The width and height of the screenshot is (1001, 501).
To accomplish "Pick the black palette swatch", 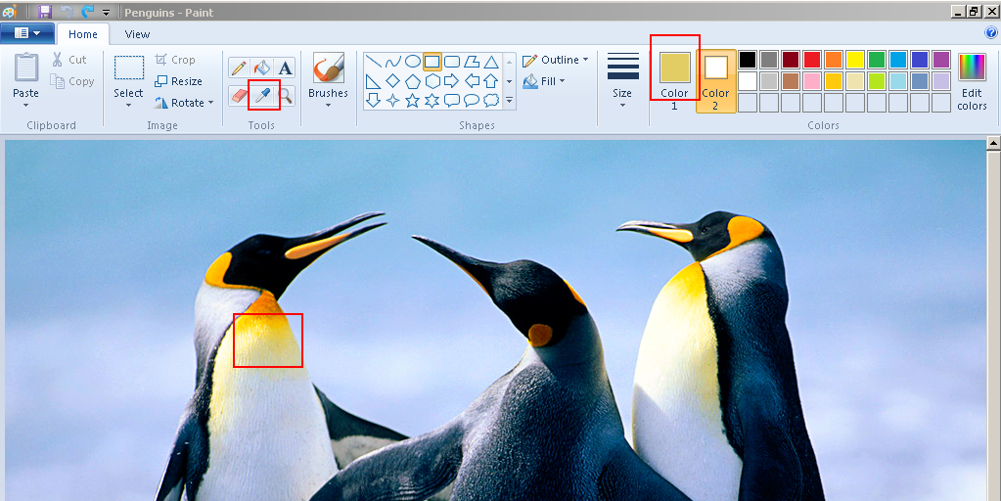I will [x=748, y=60].
